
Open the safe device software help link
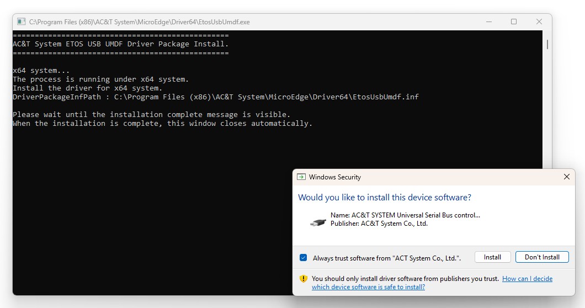click(x=432, y=283)
